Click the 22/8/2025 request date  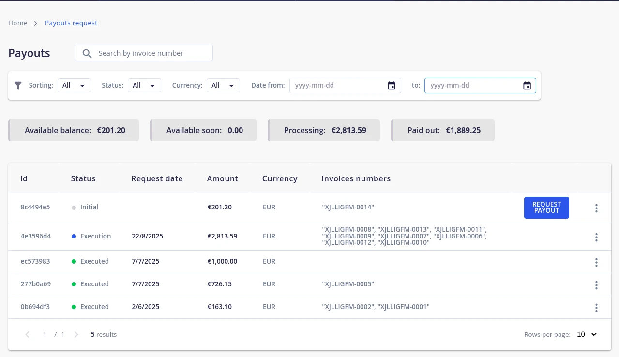pos(148,236)
